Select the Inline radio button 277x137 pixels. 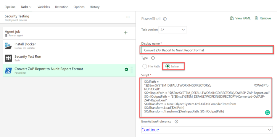coord(167,66)
